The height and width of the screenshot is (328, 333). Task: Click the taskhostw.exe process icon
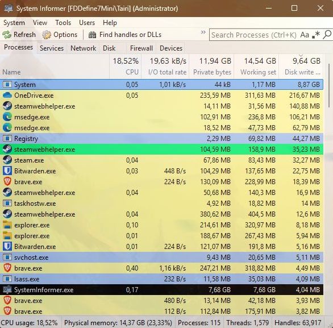click(7, 204)
